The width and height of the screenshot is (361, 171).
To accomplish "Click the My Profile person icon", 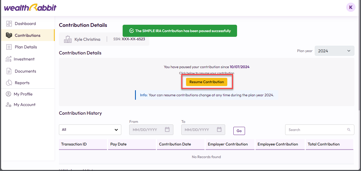I will tap(8, 94).
